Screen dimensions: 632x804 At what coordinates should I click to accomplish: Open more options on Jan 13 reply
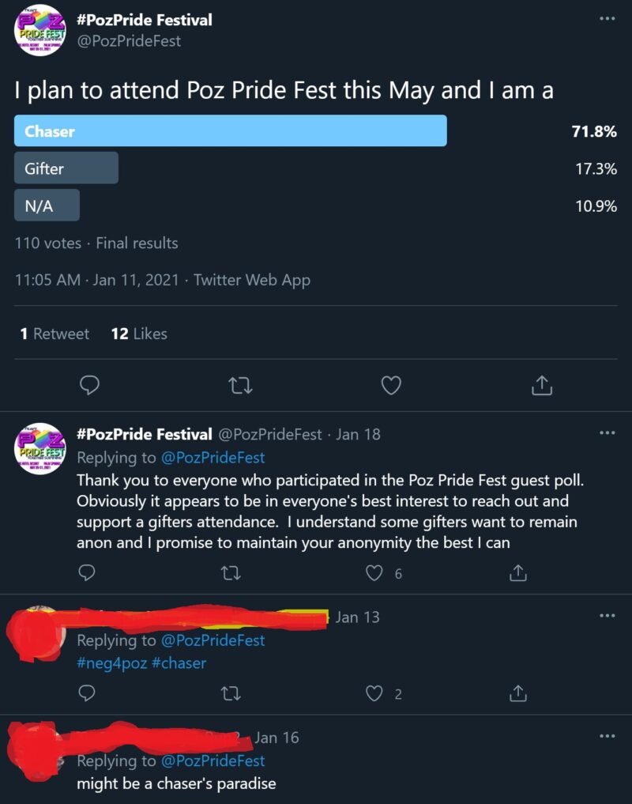coord(607,616)
